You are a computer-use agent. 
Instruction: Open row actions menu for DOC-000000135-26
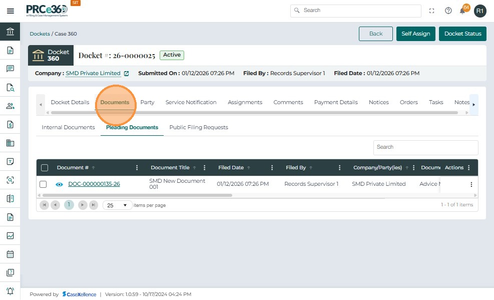coord(471,184)
